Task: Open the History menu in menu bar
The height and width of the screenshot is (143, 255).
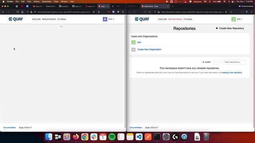Action: [37, 2]
